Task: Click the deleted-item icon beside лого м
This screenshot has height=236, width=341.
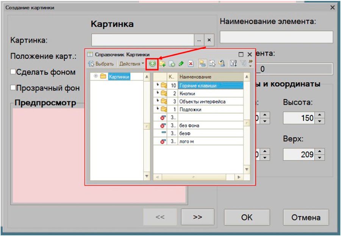Action: pyautogui.click(x=163, y=141)
